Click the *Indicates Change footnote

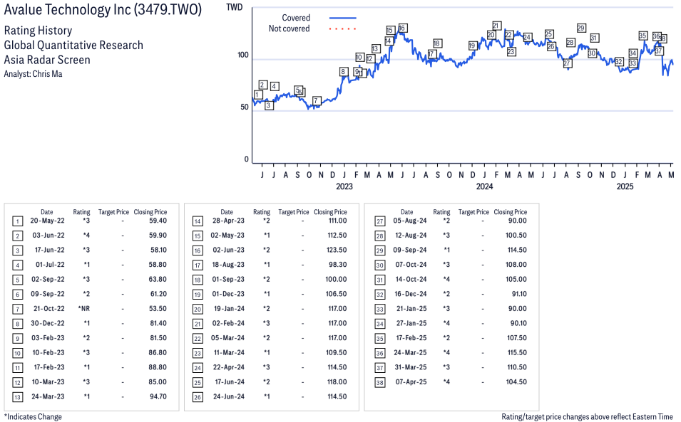pos(33,417)
